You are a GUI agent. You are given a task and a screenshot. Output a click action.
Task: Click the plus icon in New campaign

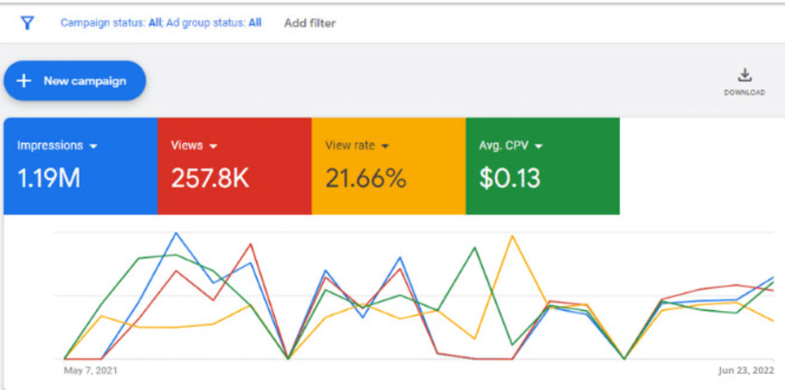coord(23,81)
